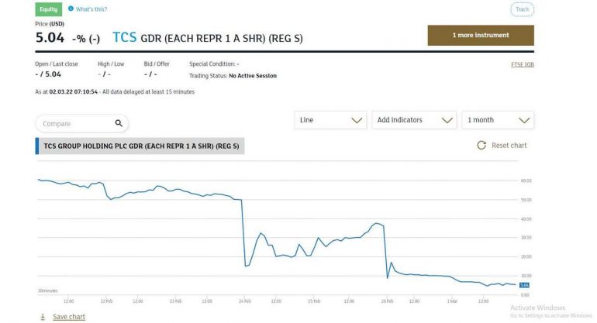This screenshot has height=323, width=597.
Task: Open the 1 month period dropdown
Action: coord(498,120)
